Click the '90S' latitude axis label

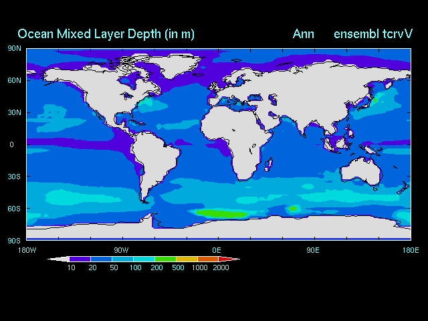[14, 241]
